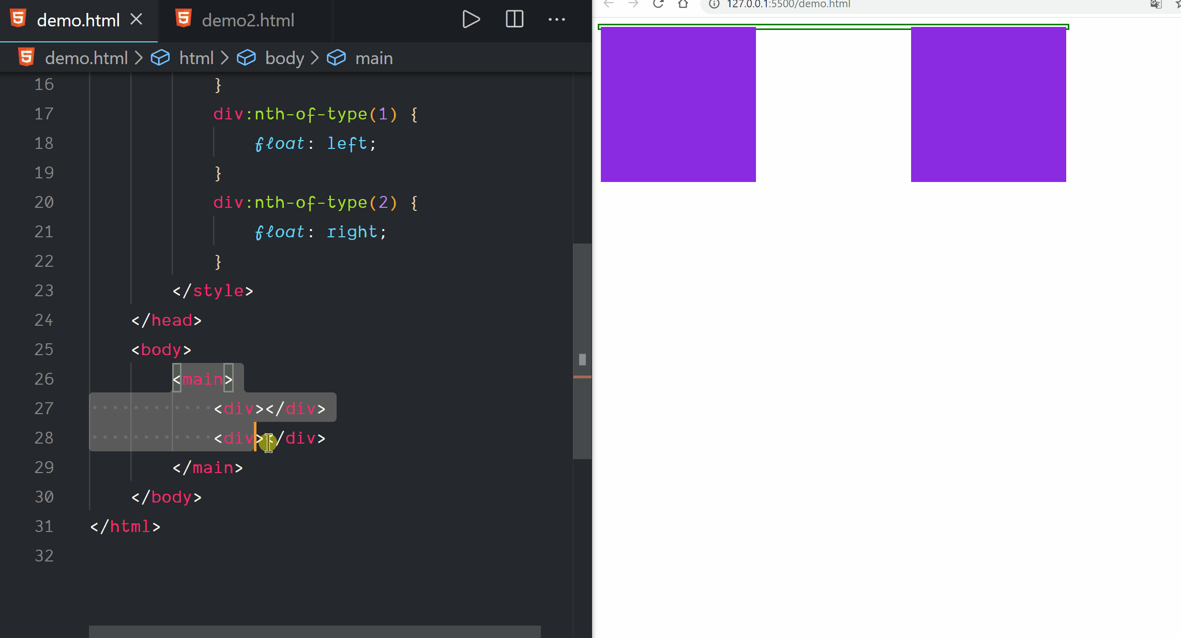Click the site info icon in address bar

point(714,4)
